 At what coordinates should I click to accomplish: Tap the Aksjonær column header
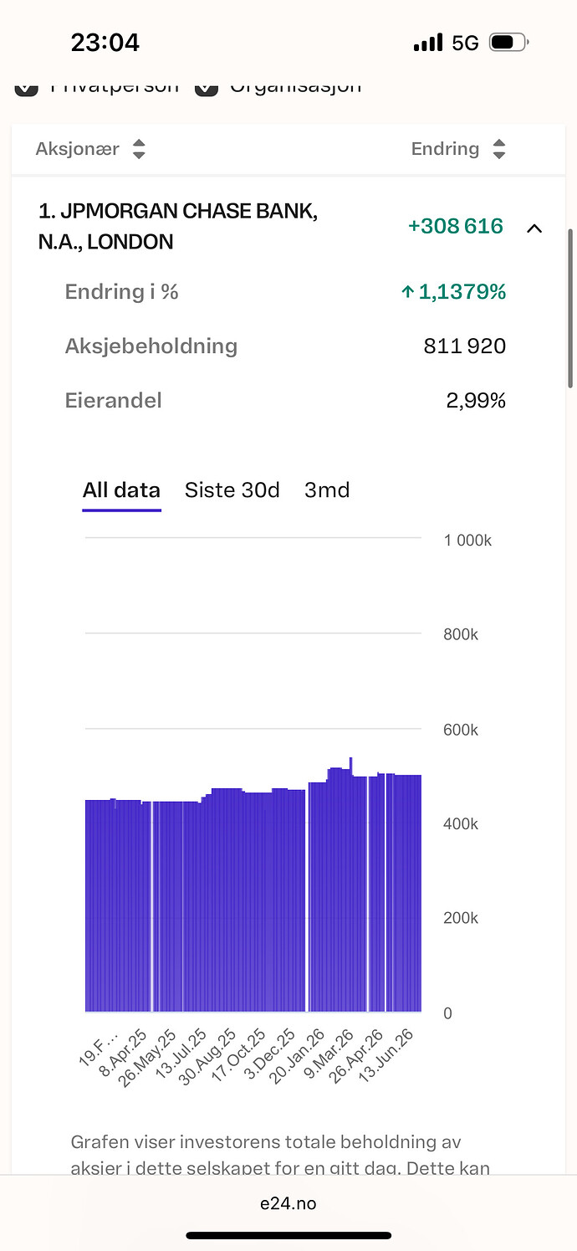[x=78, y=150]
